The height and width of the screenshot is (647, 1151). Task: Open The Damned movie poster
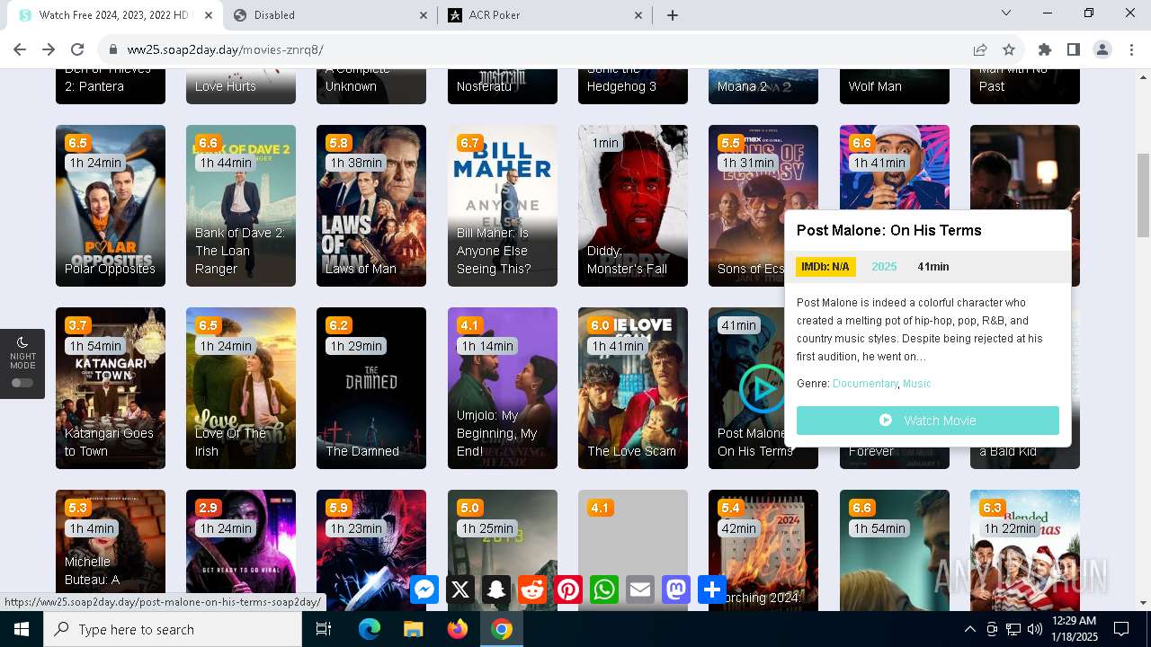click(x=371, y=388)
